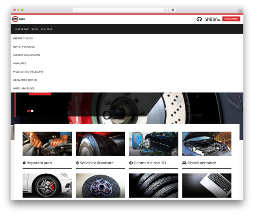Select HOTEL ANVELOPE menu entry
The height and width of the screenshot is (215, 254).
24,88
